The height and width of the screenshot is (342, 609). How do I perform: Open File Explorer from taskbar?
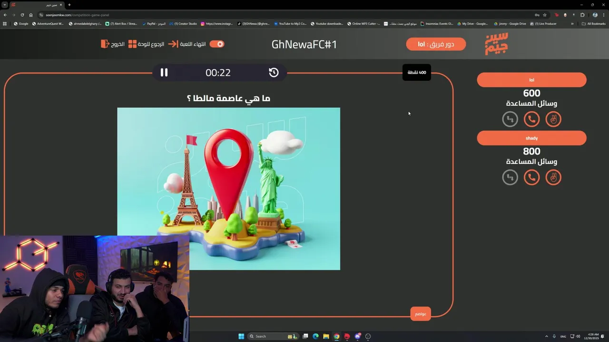coord(326,336)
